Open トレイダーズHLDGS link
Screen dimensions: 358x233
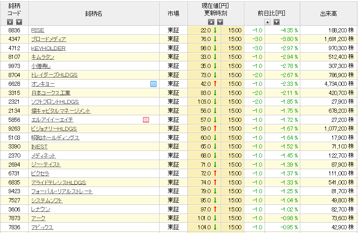(x=54, y=75)
